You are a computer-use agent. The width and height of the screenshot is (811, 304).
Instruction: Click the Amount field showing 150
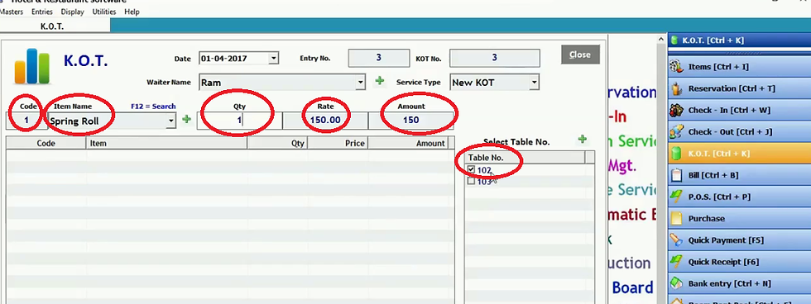coord(410,121)
